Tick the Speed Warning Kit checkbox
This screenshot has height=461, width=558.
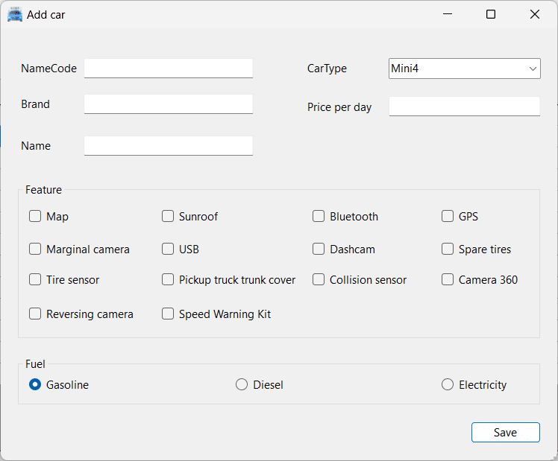(x=168, y=314)
